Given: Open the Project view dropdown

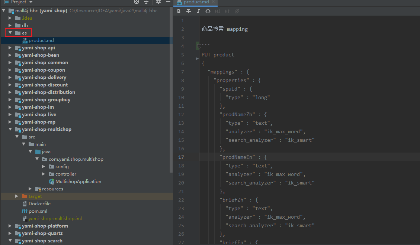Looking at the screenshot, I should (x=31, y=2).
